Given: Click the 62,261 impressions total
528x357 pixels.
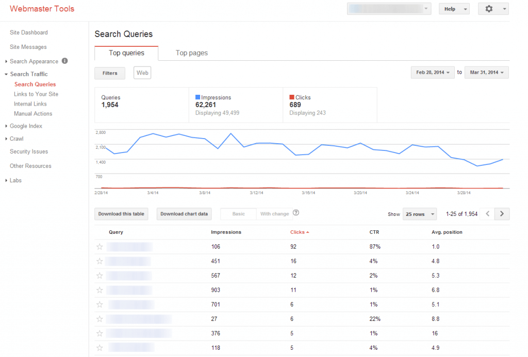Looking at the screenshot, I should pos(205,105).
